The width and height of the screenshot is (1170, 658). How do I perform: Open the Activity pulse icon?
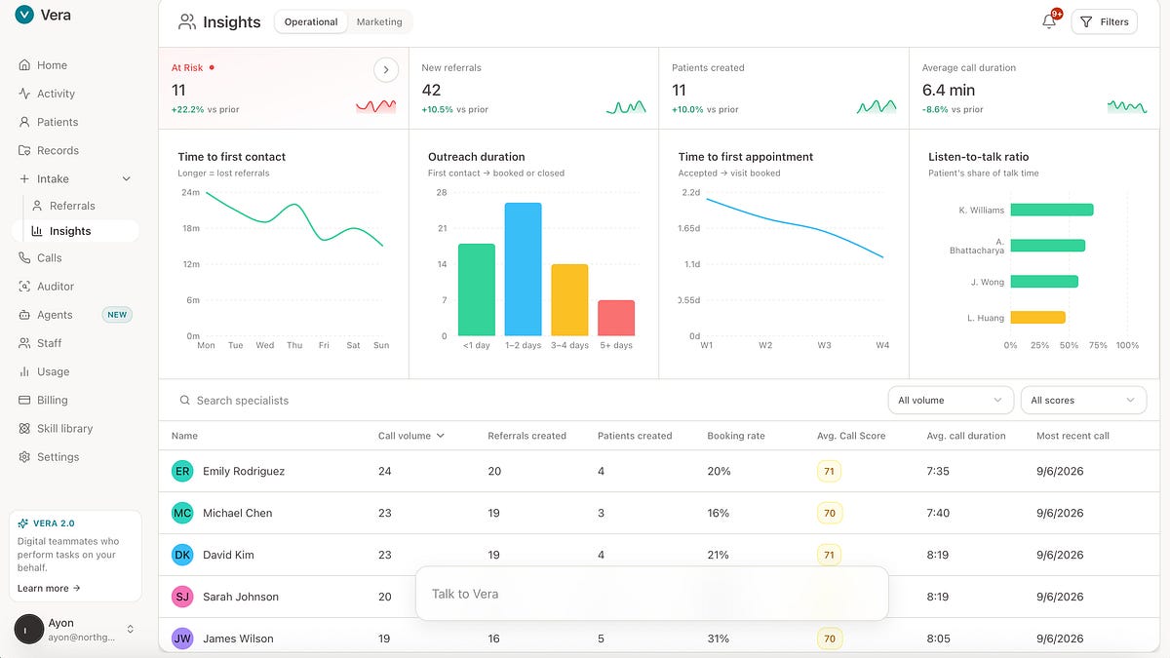pyautogui.click(x=24, y=94)
